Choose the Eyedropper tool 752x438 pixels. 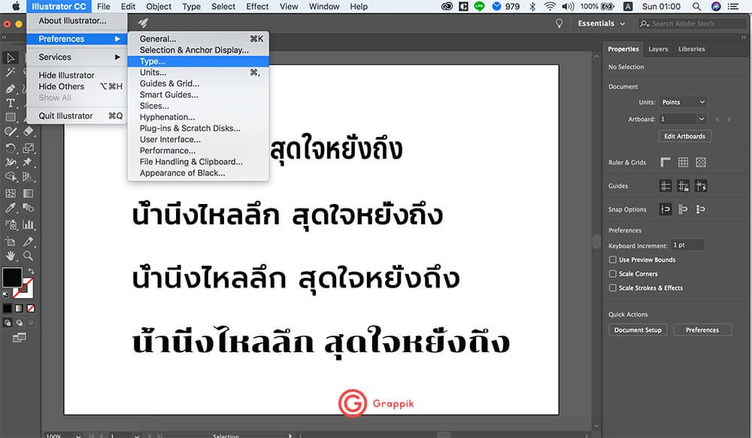(x=10, y=208)
